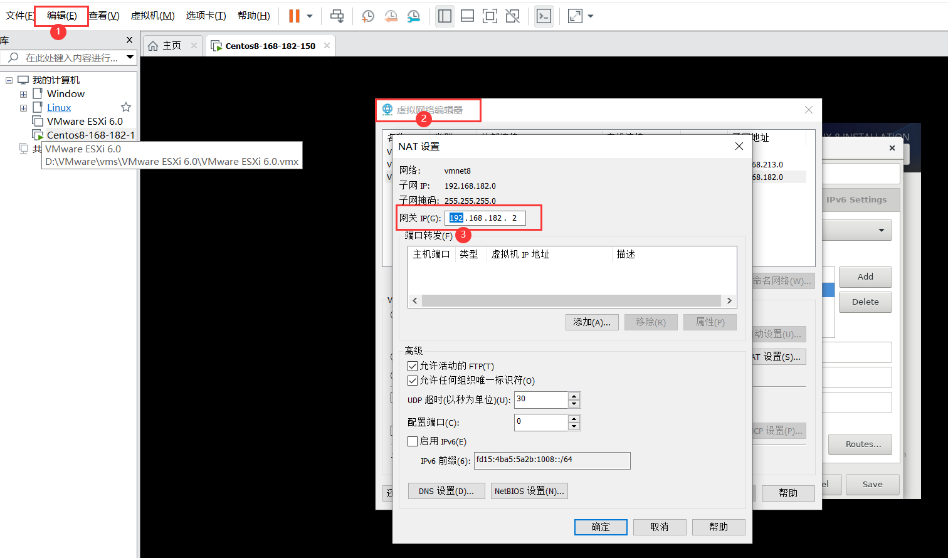Close the installer network dialog behind
Viewport: 948px width, 558px height.
(x=892, y=148)
